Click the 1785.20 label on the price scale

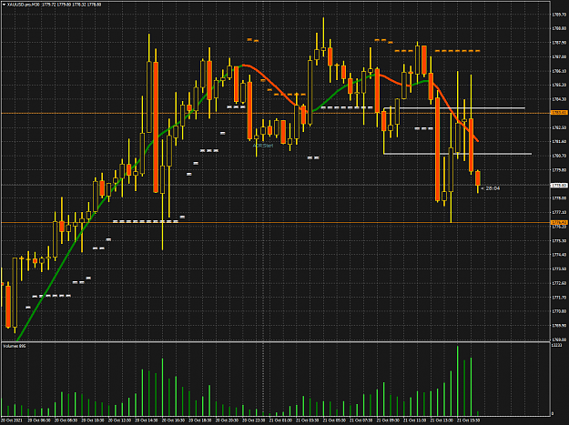pos(559,85)
